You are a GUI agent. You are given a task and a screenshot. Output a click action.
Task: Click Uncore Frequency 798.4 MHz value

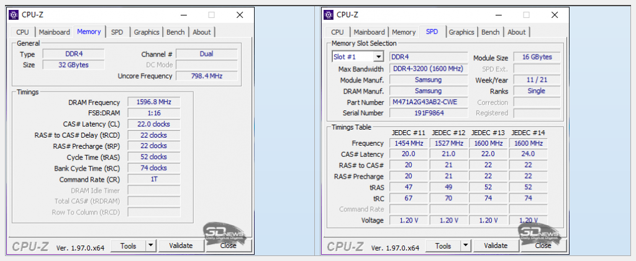[206, 76]
